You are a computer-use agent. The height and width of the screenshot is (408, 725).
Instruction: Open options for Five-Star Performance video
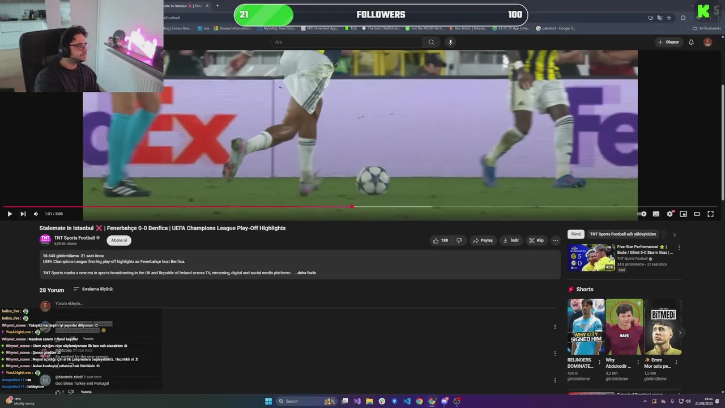(x=679, y=248)
